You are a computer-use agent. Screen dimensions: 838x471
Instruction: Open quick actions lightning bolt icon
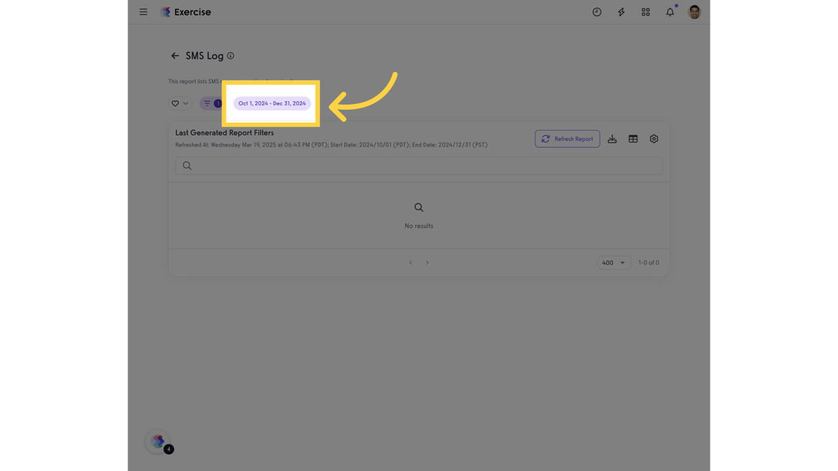621,12
